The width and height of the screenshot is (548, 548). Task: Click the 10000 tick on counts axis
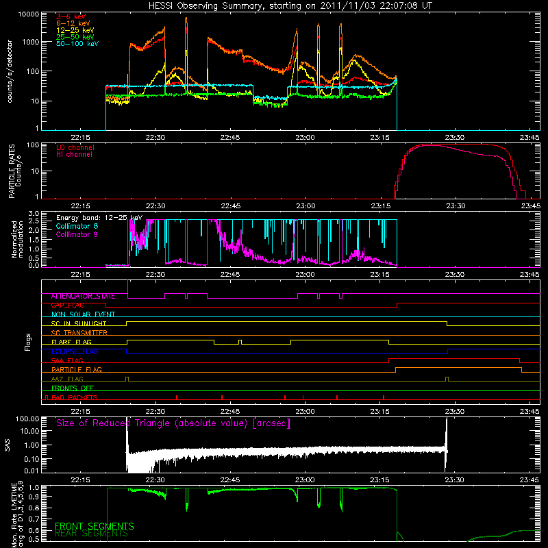[28, 14]
